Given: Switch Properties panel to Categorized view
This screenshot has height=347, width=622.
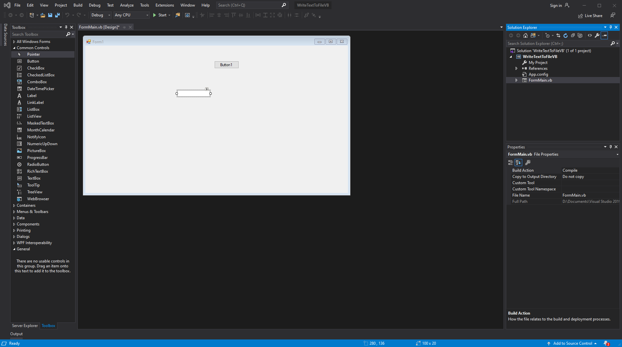Looking at the screenshot, I should point(510,162).
